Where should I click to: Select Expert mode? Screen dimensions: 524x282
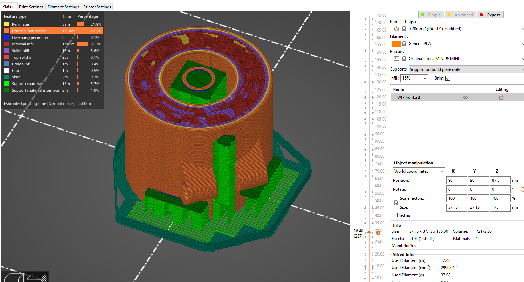point(490,15)
